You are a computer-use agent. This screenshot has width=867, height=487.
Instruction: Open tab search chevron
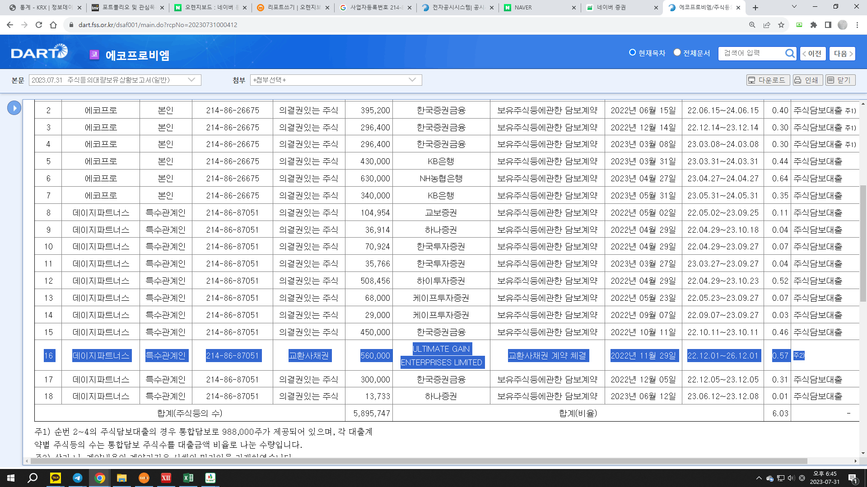(x=794, y=7)
